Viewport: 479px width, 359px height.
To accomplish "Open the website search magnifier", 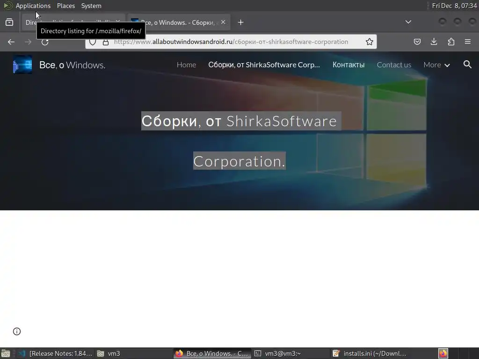I will (467, 65).
